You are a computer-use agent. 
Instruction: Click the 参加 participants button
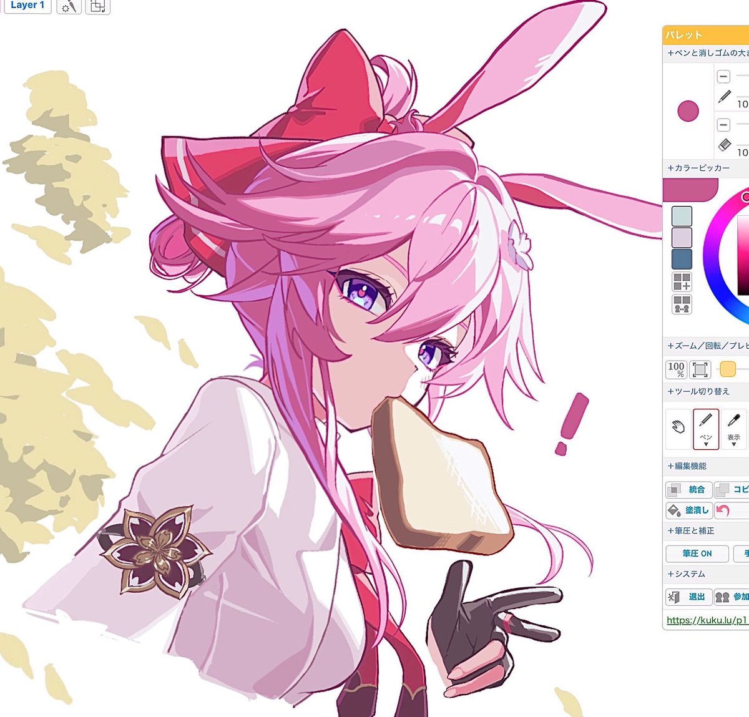[x=732, y=597]
